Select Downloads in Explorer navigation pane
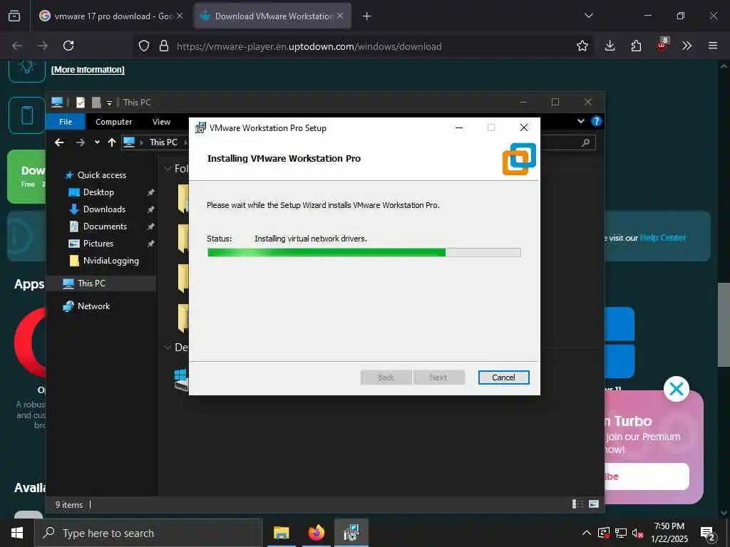 [x=104, y=209]
